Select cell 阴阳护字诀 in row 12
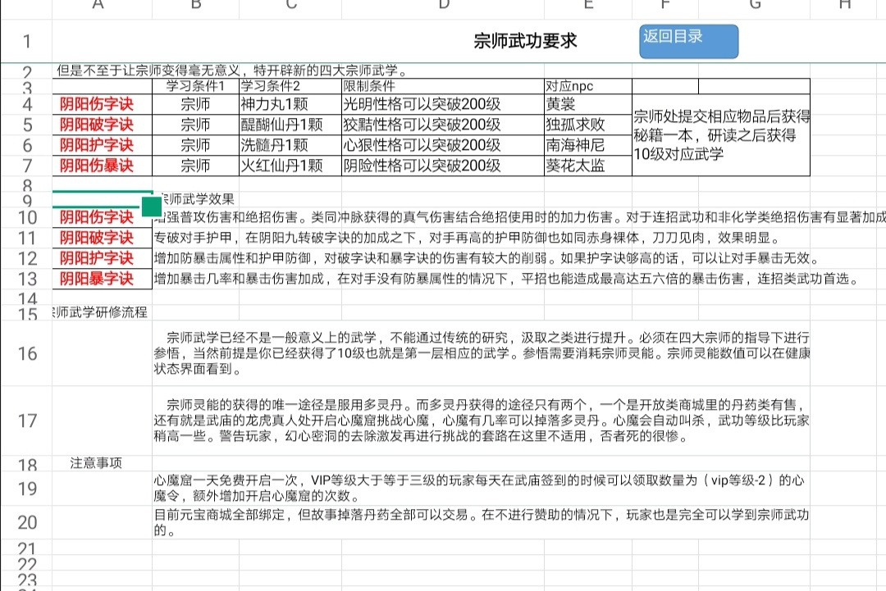 [103, 258]
